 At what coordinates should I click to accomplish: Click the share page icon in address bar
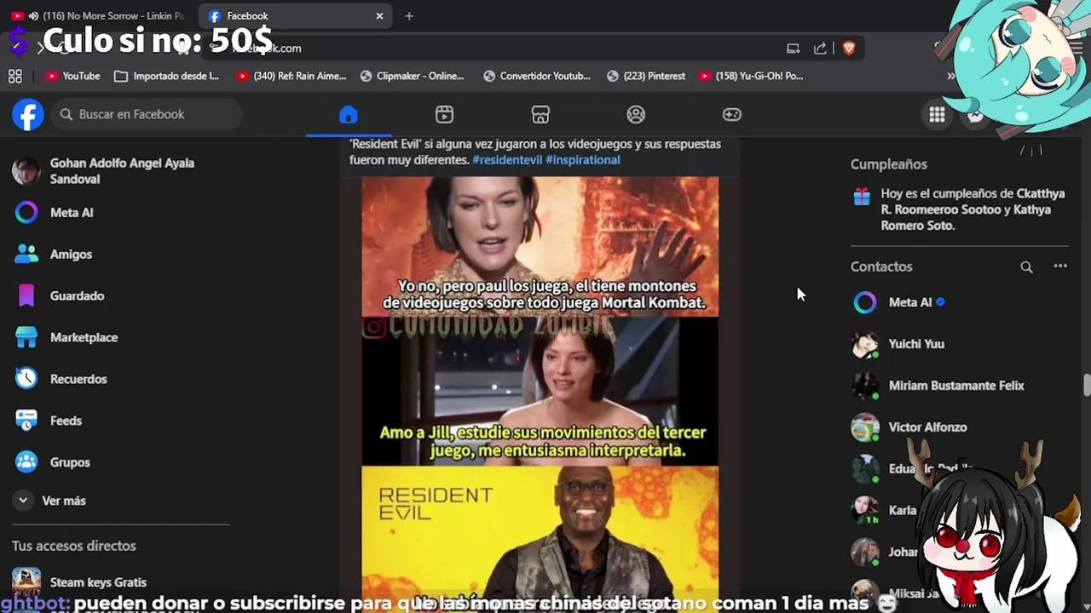coord(820,49)
